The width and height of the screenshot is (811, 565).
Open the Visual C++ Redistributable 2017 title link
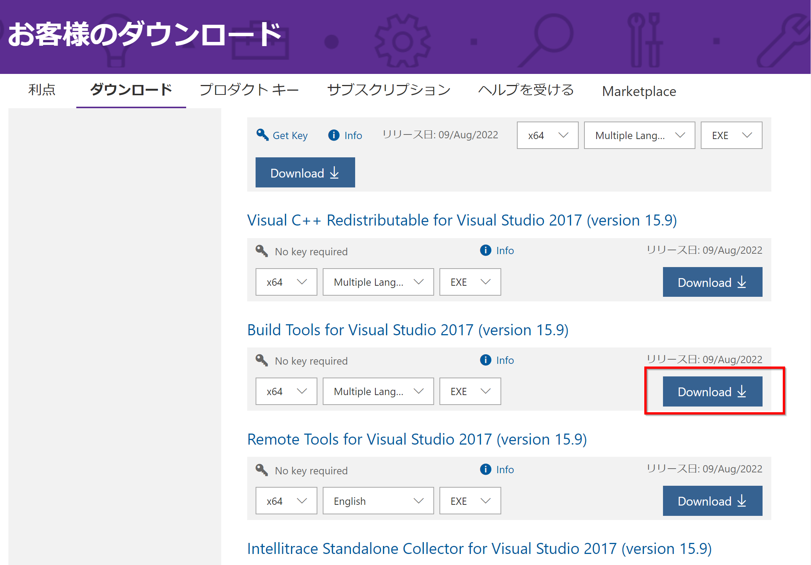coord(462,220)
